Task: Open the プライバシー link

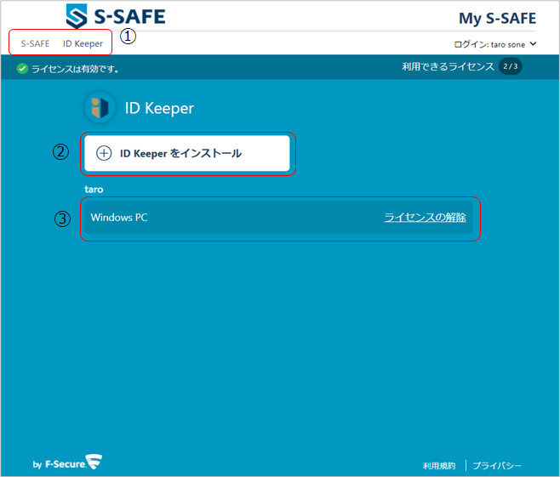Action: (497, 466)
